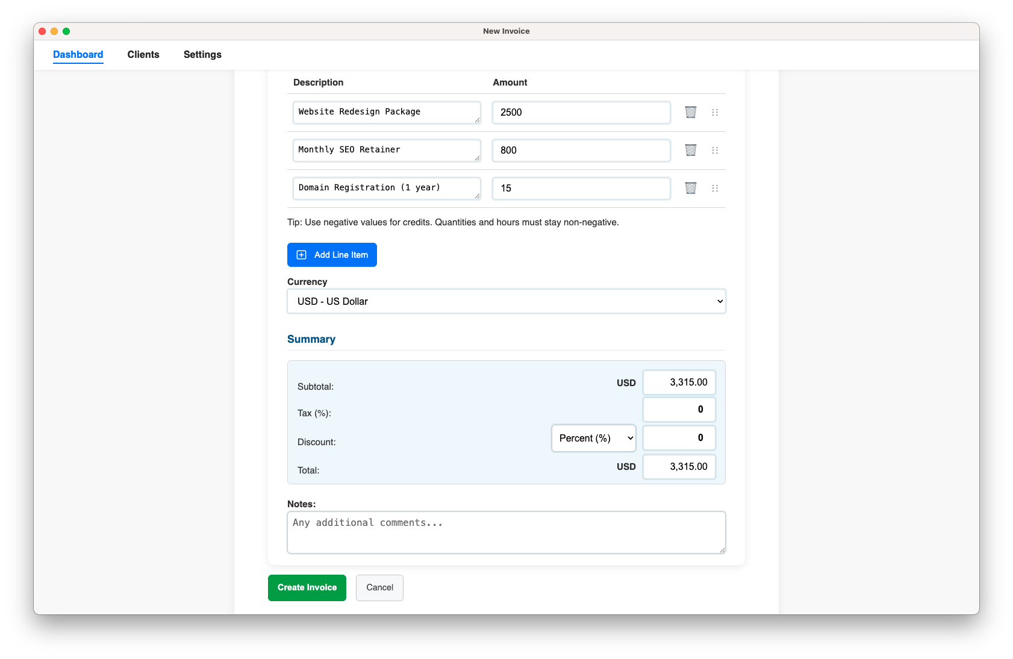1013x659 pixels.
Task: Delete the Website Redesign Package line item
Action: point(690,112)
